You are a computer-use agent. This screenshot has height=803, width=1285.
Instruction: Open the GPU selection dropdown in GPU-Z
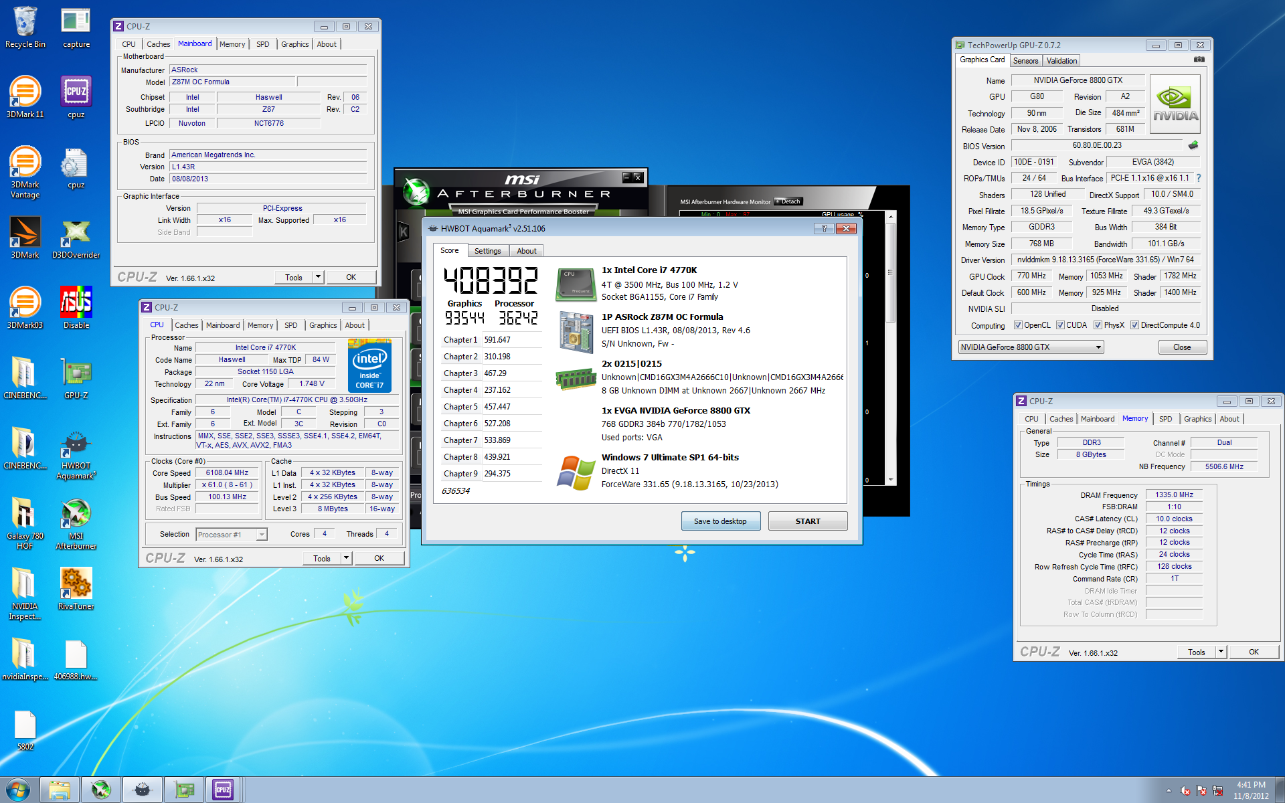pos(1031,347)
